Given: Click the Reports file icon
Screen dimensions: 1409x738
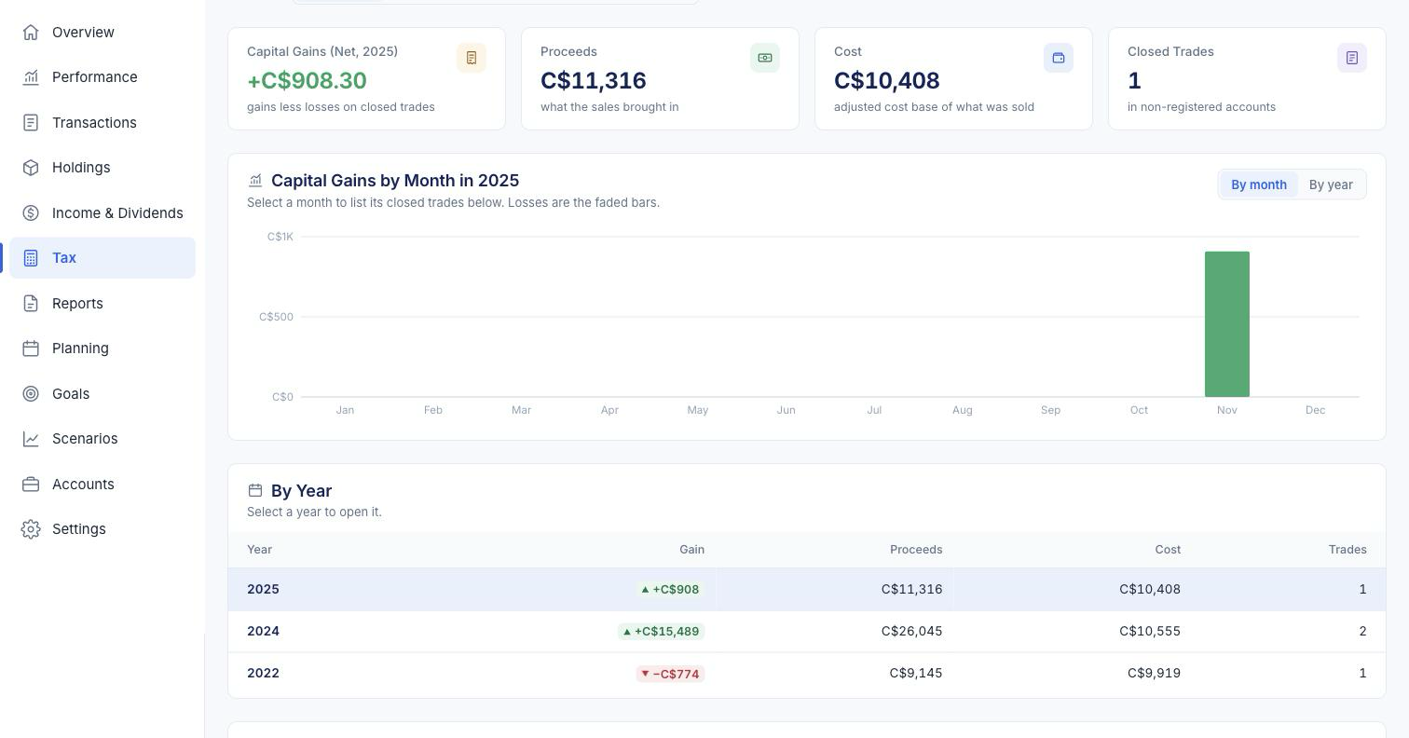Looking at the screenshot, I should click(31, 304).
